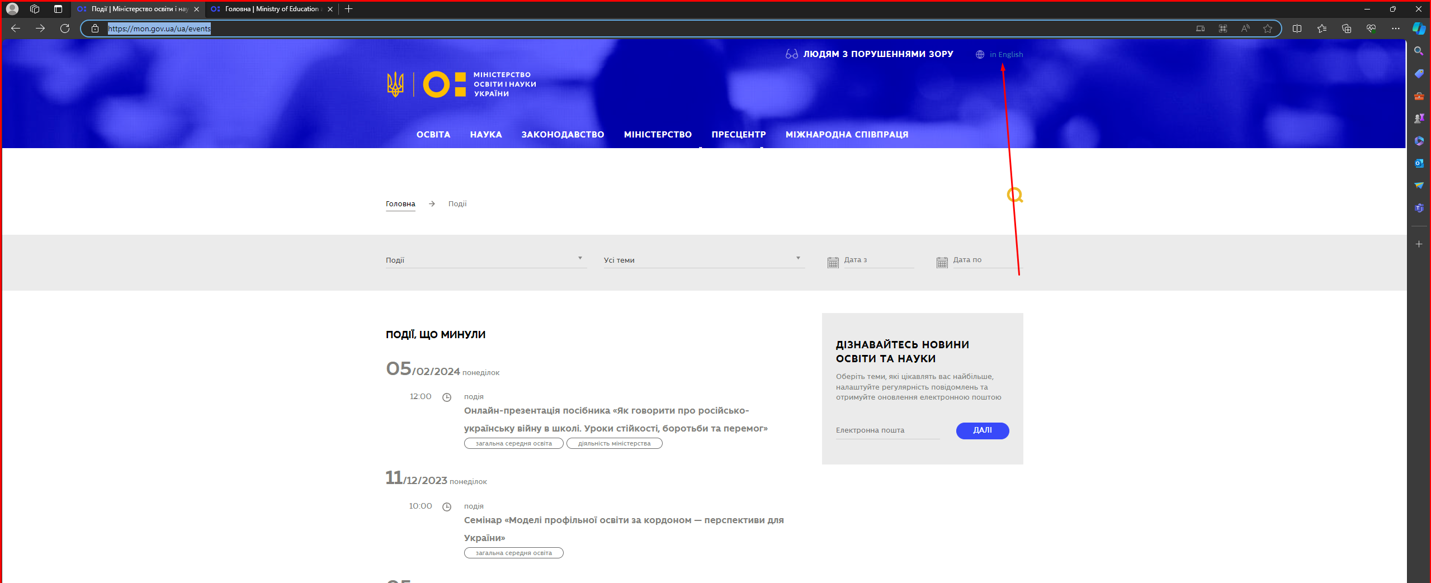Open the 'Дата з' calendar icon

[833, 262]
